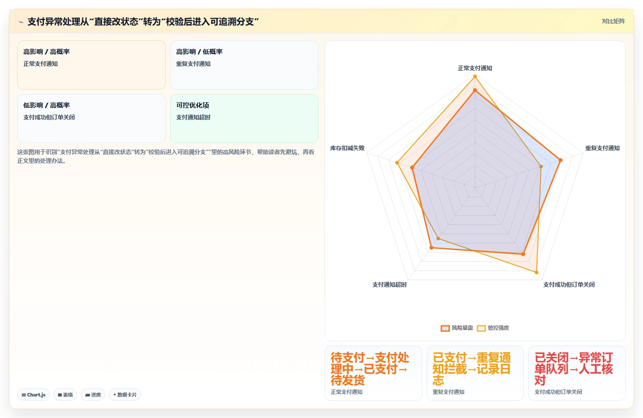Click the Chart.js tag chip

[33, 395]
